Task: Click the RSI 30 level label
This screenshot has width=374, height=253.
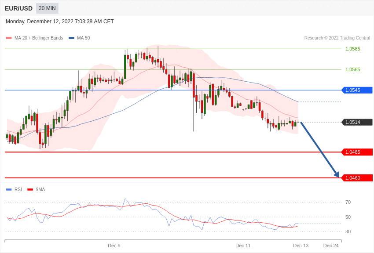Action: pos(348,231)
